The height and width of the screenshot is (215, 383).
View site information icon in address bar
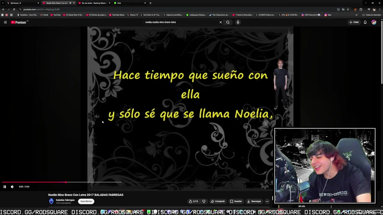click(x=20, y=9)
